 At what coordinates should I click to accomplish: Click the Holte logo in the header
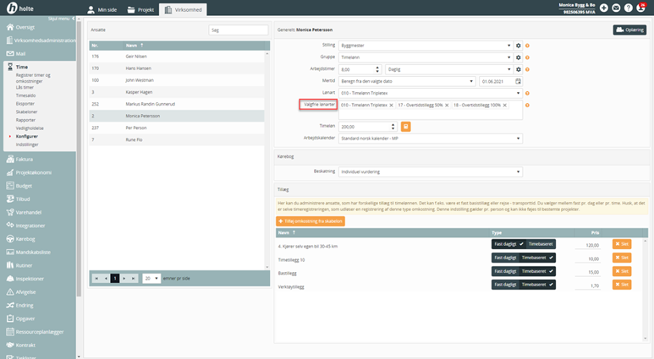click(21, 8)
